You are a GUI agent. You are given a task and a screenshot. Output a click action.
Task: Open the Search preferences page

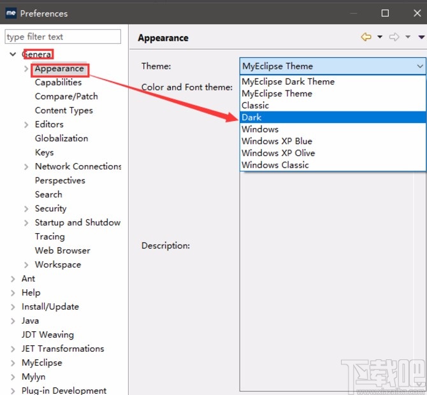48,195
